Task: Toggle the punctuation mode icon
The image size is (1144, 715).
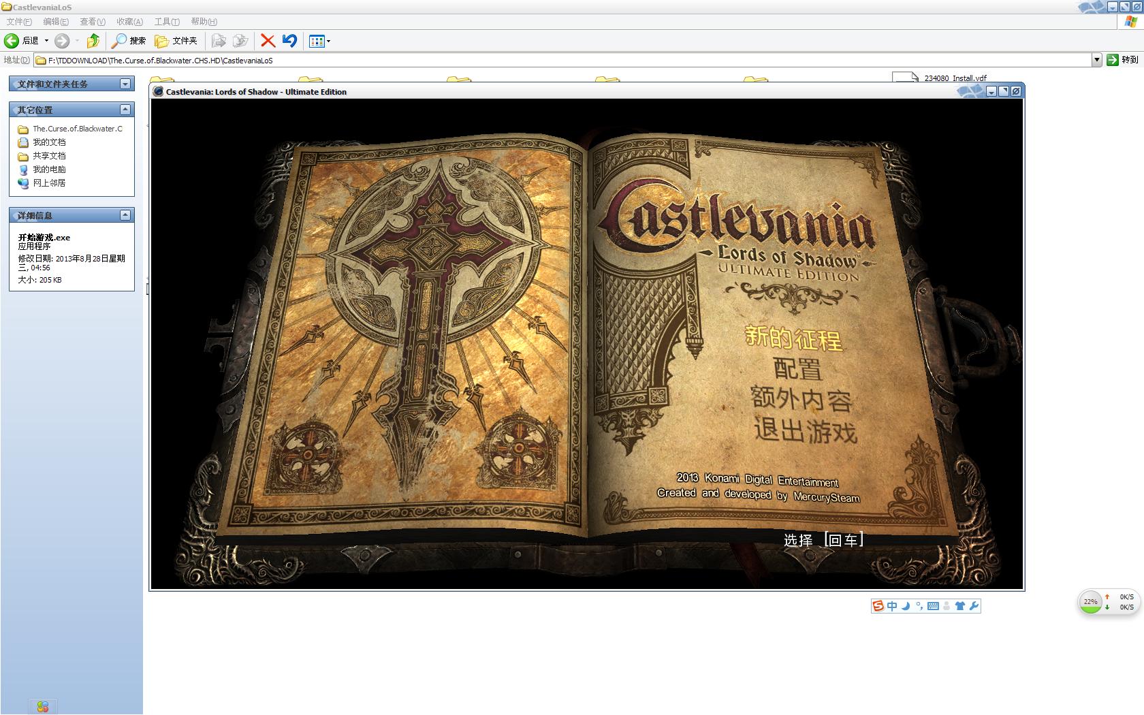Action: click(919, 606)
